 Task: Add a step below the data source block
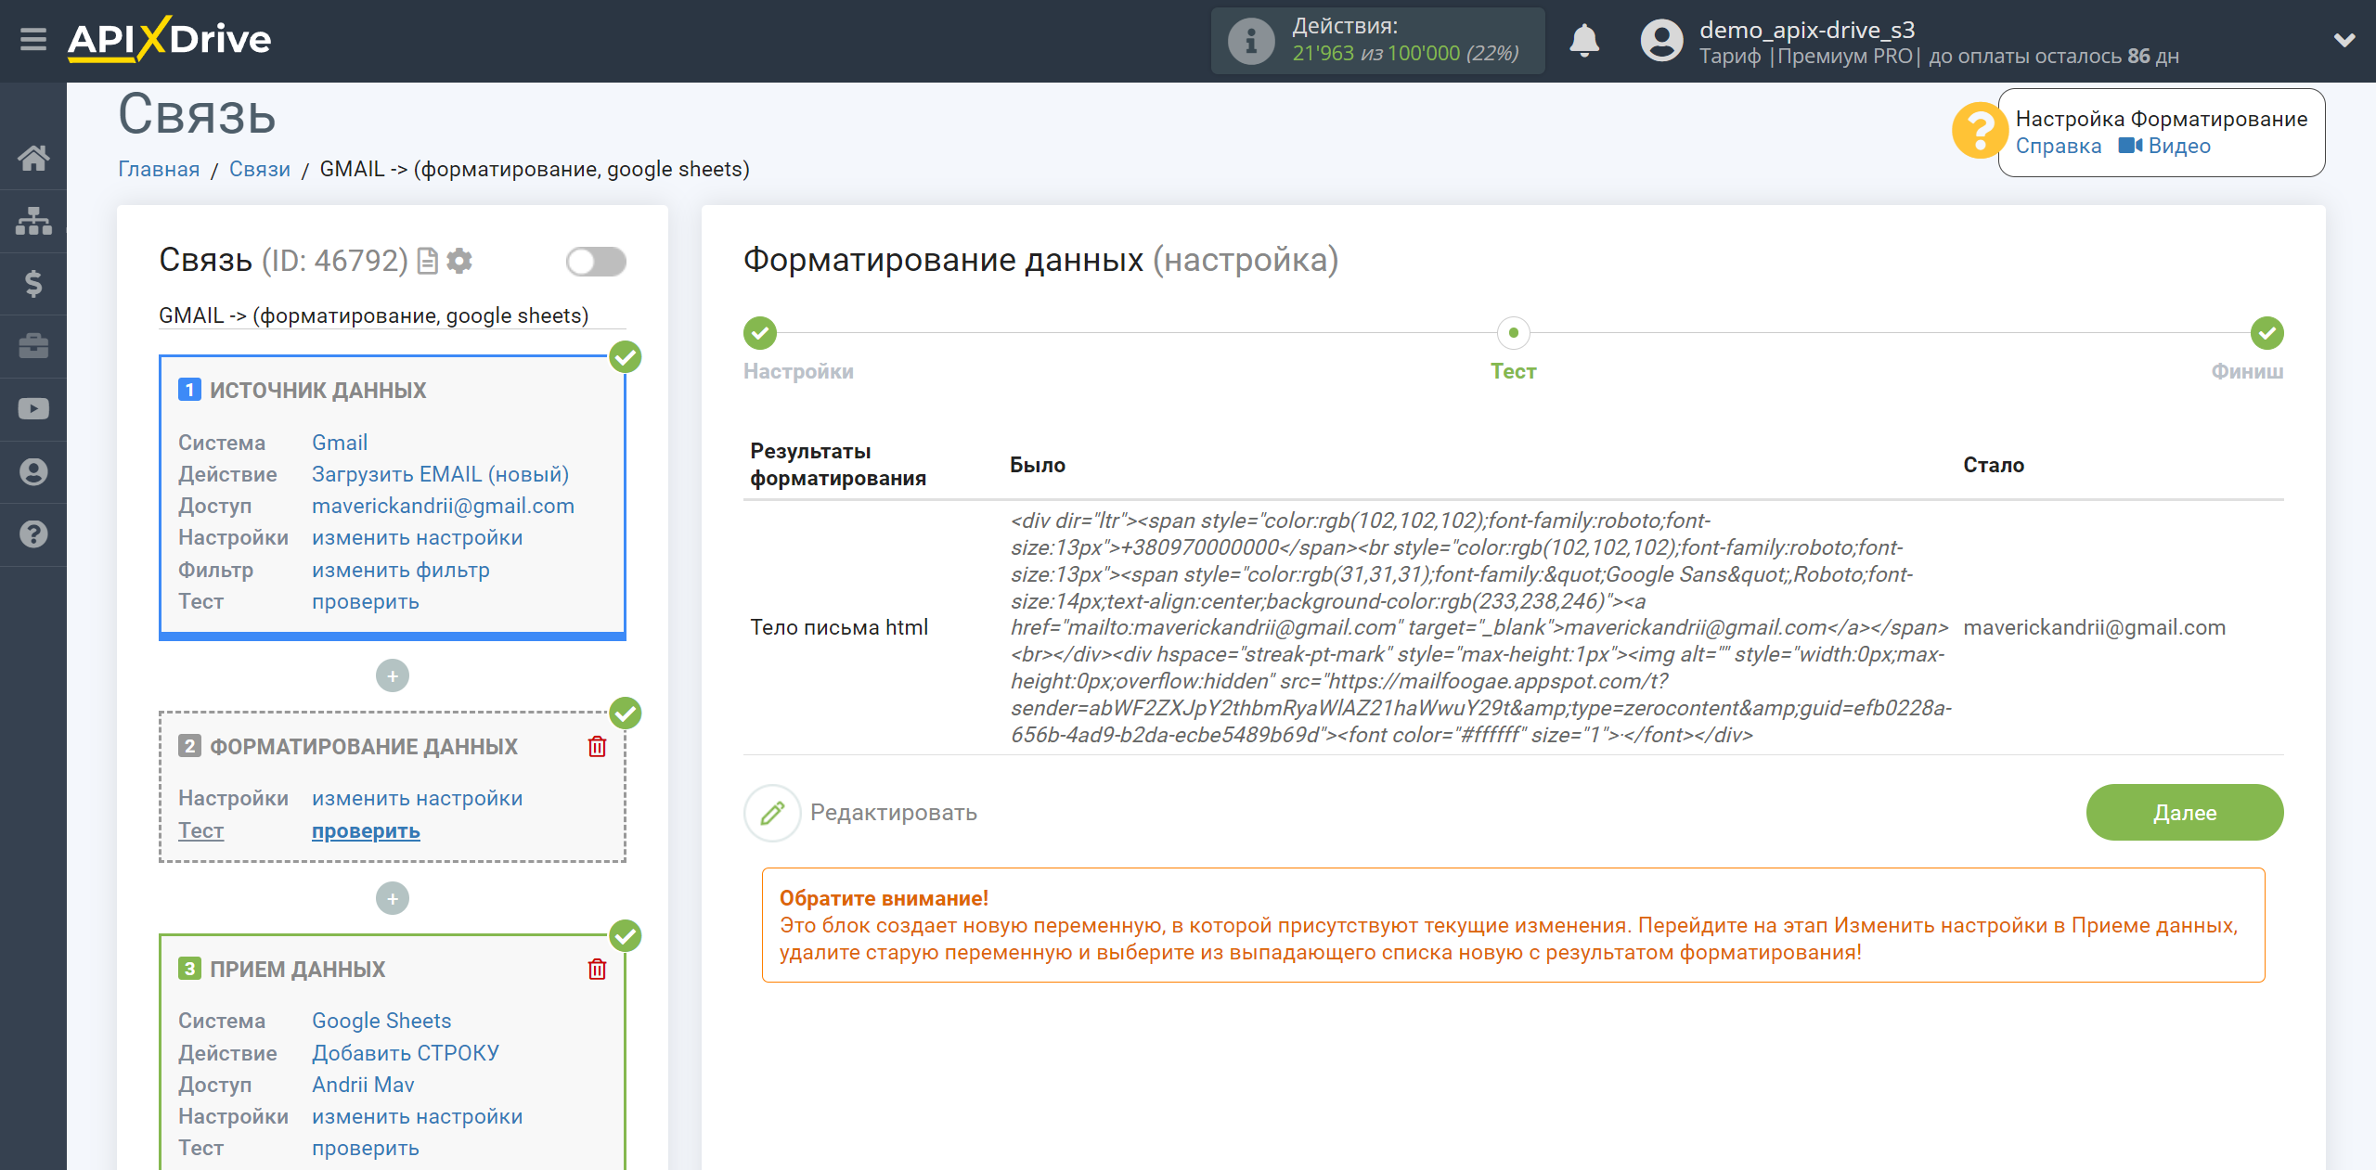click(393, 675)
